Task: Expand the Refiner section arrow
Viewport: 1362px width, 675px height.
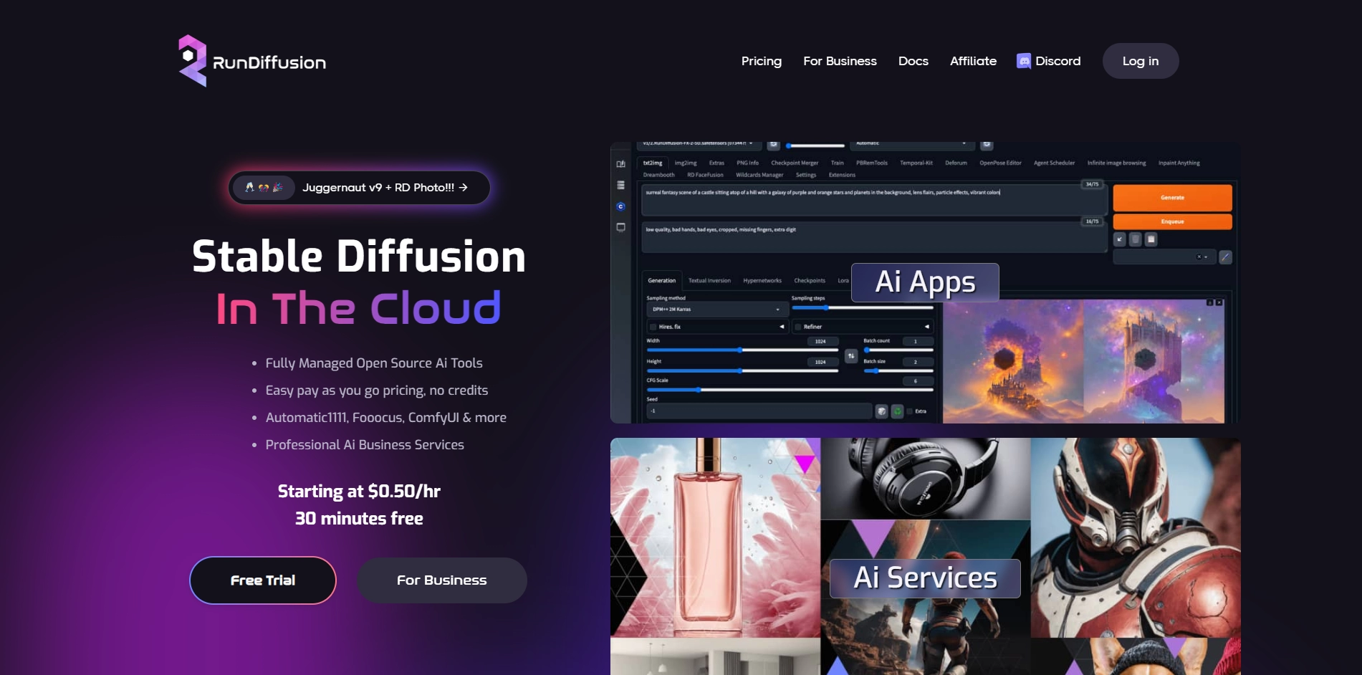Action: click(926, 327)
